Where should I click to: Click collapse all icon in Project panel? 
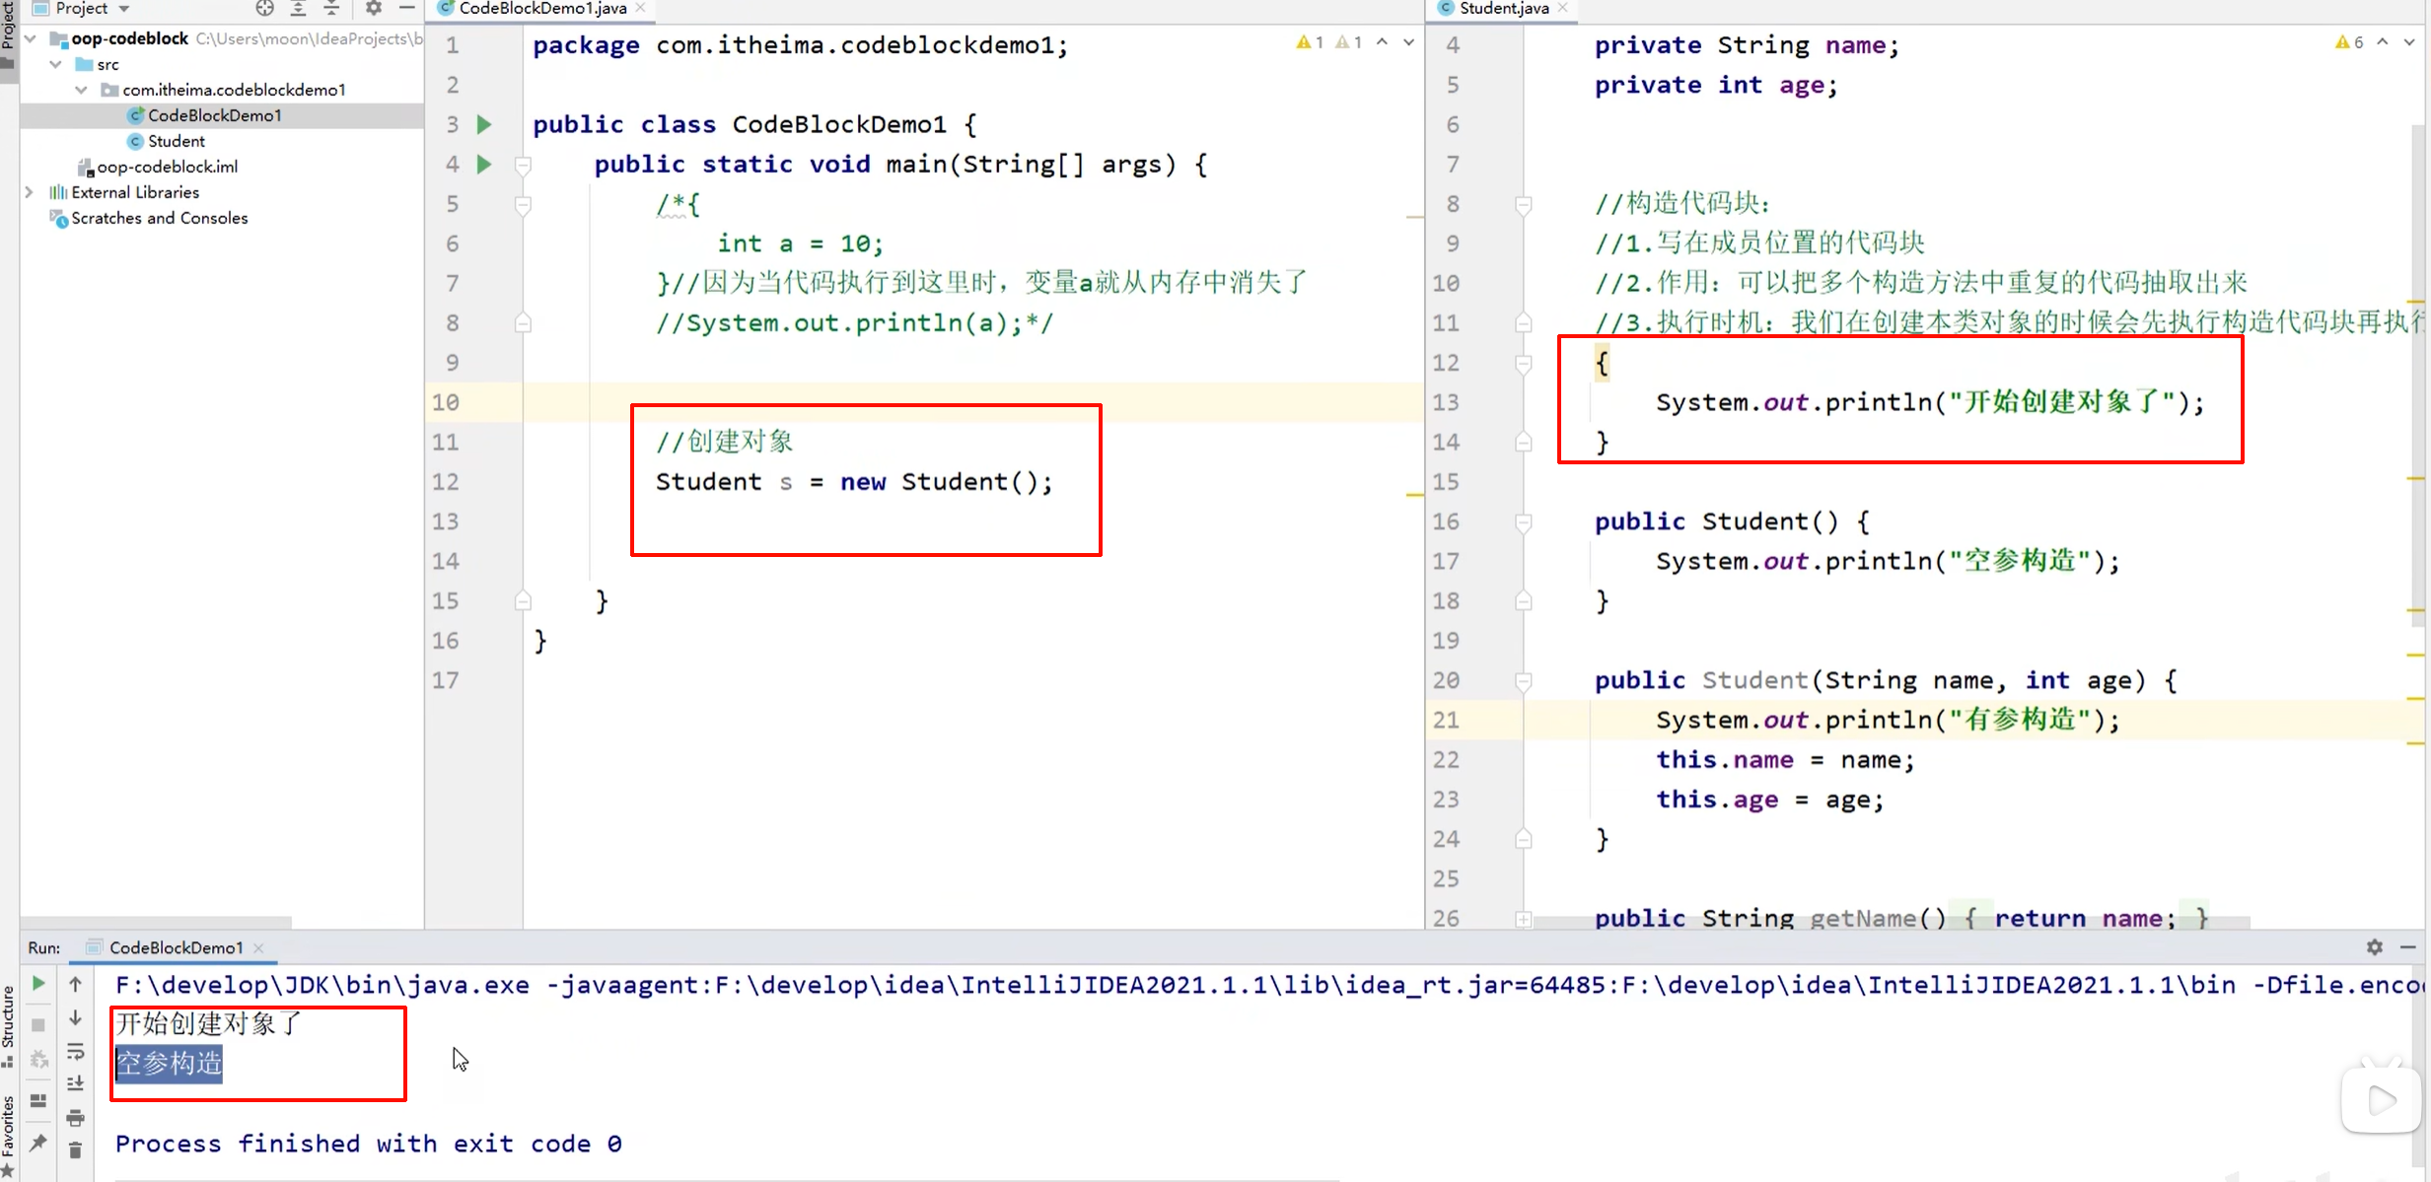pos(331,9)
